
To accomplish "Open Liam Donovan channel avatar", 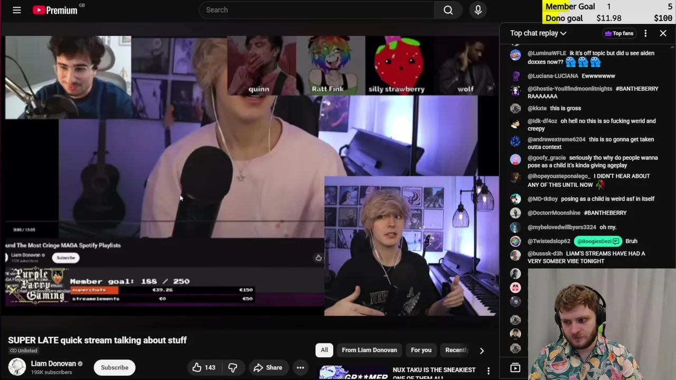I will [17, 367].
